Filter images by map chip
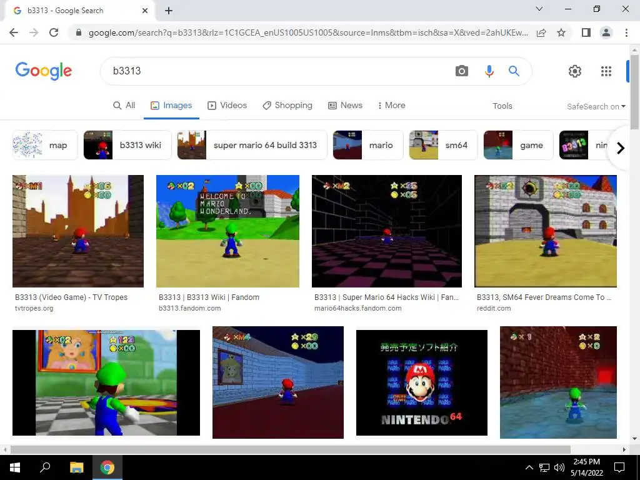This screenshot has width=640, height=480. point(45,145)
